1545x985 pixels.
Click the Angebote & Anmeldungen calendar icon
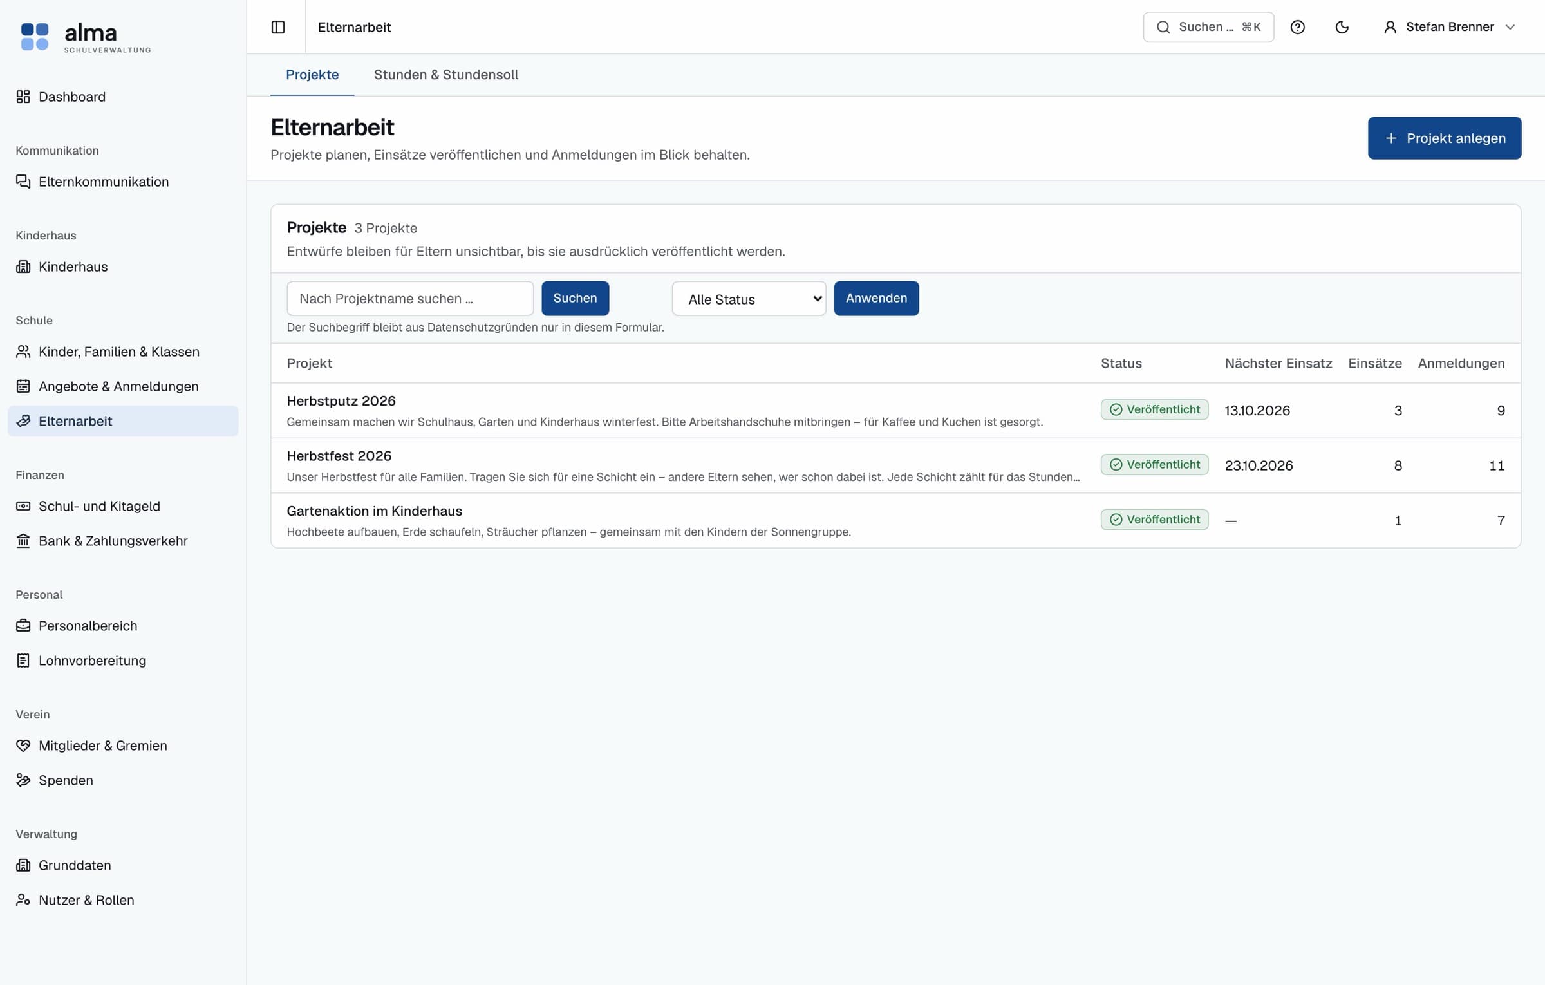coord(23,386)
